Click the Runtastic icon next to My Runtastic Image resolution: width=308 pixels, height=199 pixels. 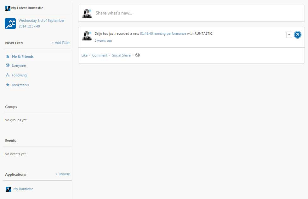9,189
